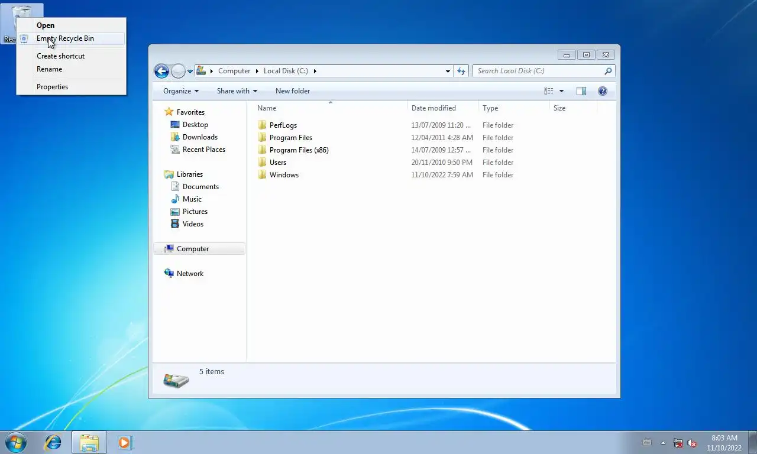Open the recent pages dropdown arrow
Image resolution: width=757 pixels, height=454 pixels.
(x=190, y=72)
